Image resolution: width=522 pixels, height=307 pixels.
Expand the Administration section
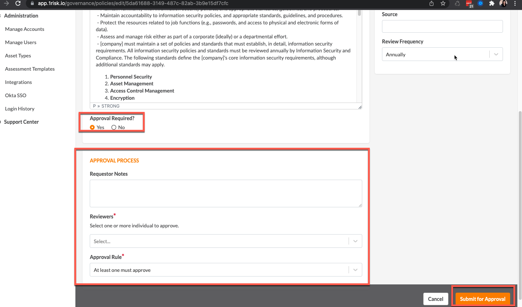[21, 16]
